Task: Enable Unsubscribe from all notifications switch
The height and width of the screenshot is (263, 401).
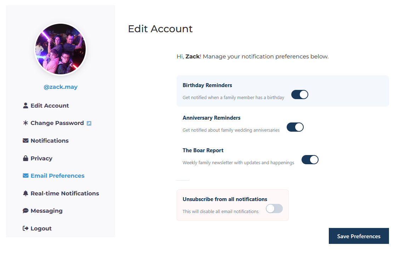Action: [x=274, y=208]
